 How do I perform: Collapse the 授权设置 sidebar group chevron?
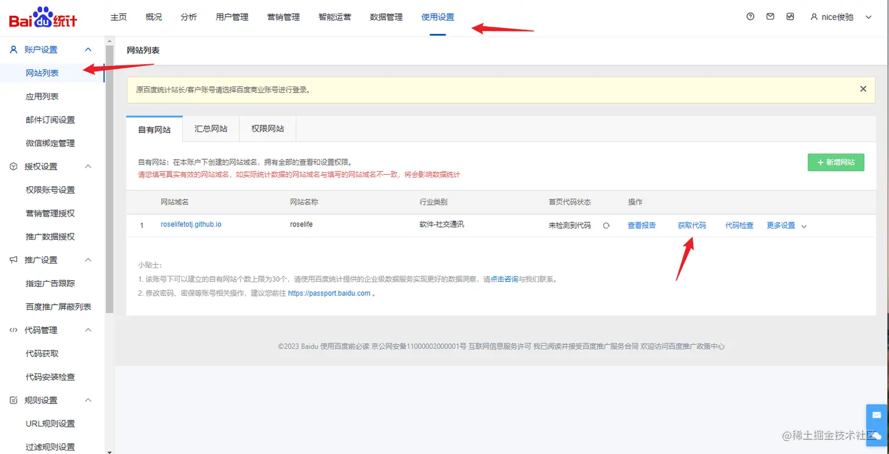[x=89, y=166]
